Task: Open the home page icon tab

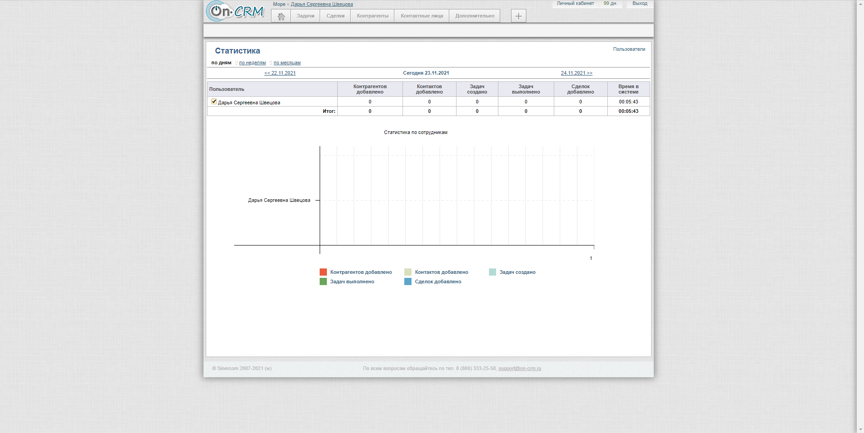Action: pyautogui.click(x=281, y=16)
